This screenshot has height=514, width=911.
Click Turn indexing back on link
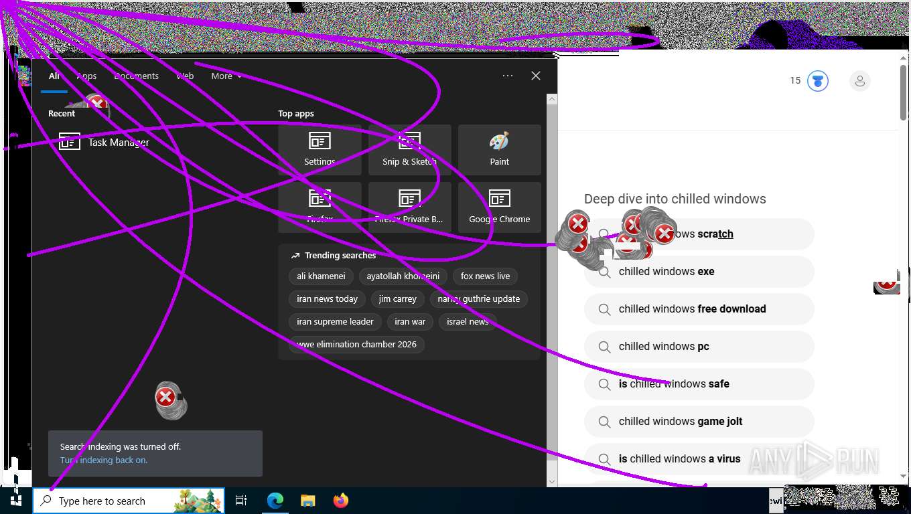(x=104, y=460)
